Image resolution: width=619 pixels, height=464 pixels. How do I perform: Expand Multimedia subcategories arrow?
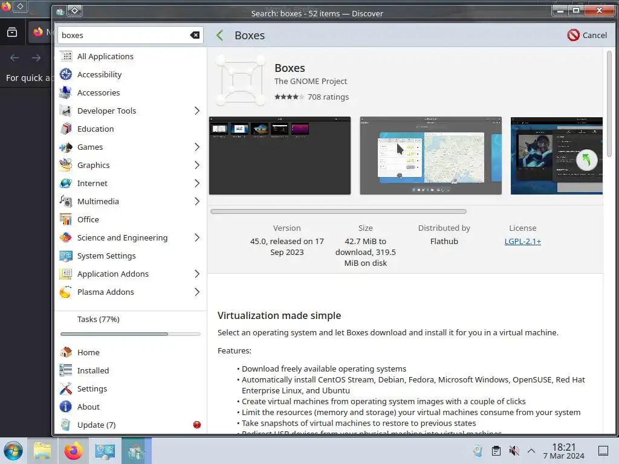(x=196, y=202)
